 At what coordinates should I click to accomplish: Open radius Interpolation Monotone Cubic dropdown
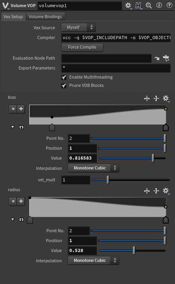93,260
